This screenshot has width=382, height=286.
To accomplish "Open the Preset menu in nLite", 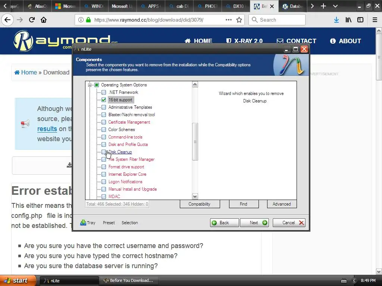I will (x=109, y=223).
